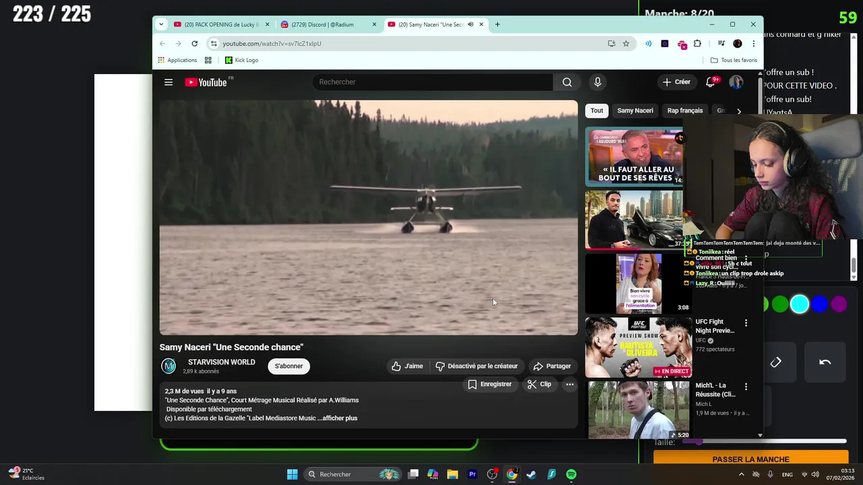This screenshot has height=485, width=863.
Task: Click the dislike Désactivé par le créateur button
Action: (477, 366)
